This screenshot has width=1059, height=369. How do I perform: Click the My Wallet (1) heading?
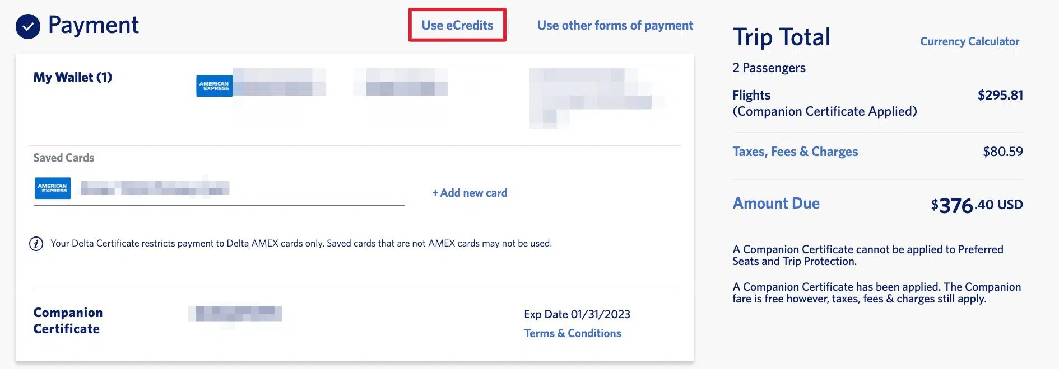coord(73,77)
